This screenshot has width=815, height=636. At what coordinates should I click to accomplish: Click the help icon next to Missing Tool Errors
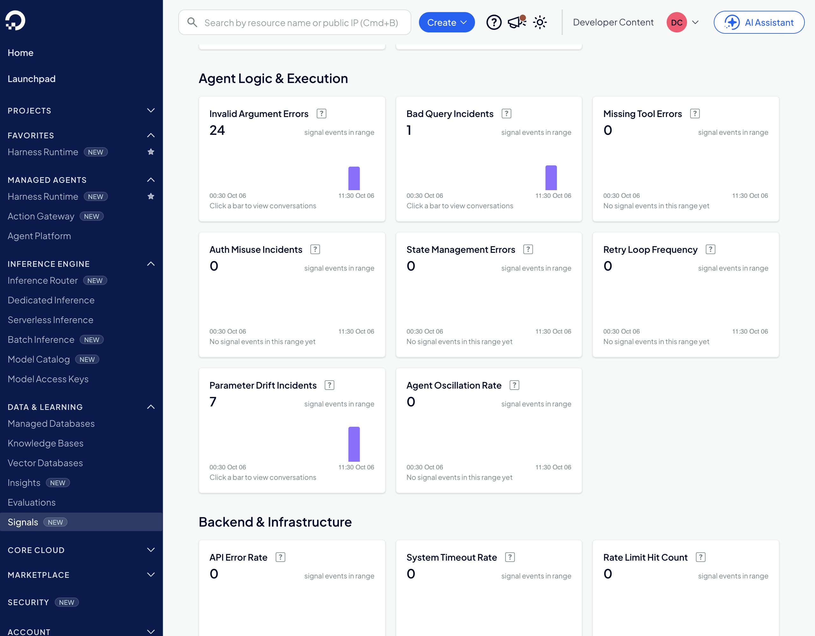point(694,114)
